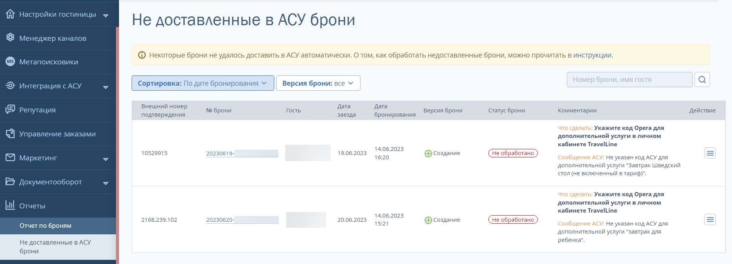Click the order management puzzle icon

(x=10, y=133)
